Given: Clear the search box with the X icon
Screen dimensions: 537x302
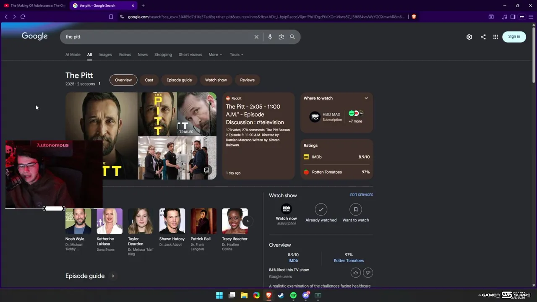Looking at the screenshot, I should tap(256, 37).
